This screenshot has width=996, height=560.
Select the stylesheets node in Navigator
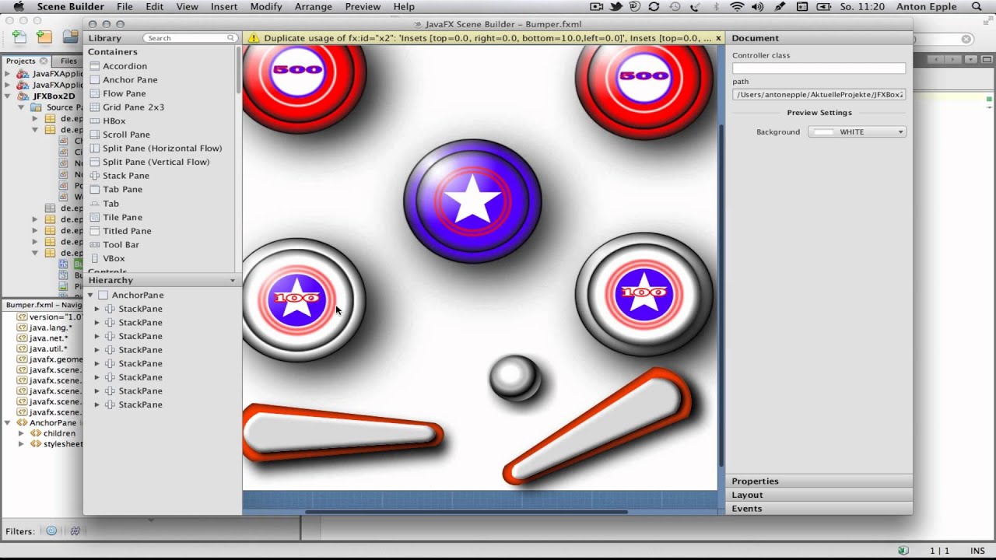57,444
